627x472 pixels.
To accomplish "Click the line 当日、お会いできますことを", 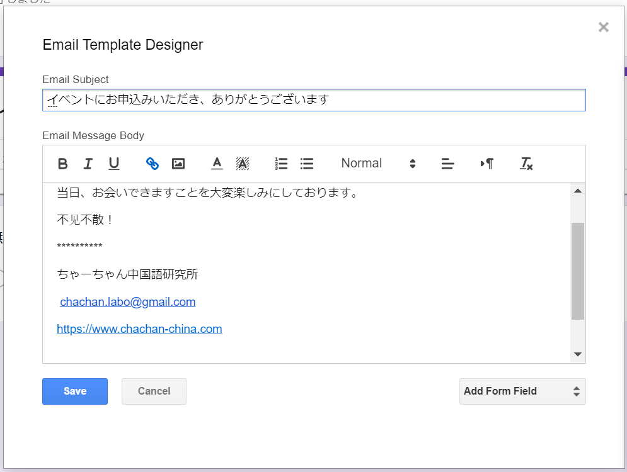I will (x=207, y=193).
